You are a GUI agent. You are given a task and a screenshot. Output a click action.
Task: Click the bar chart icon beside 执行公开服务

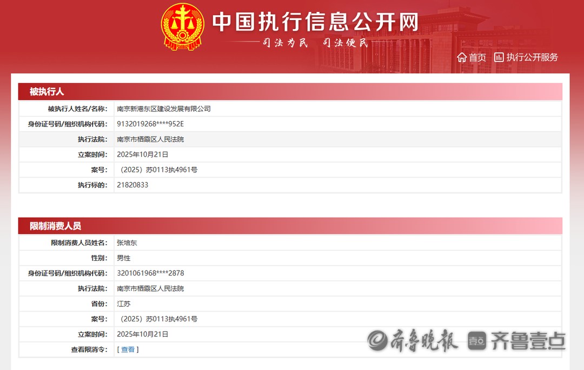[499, 57]
